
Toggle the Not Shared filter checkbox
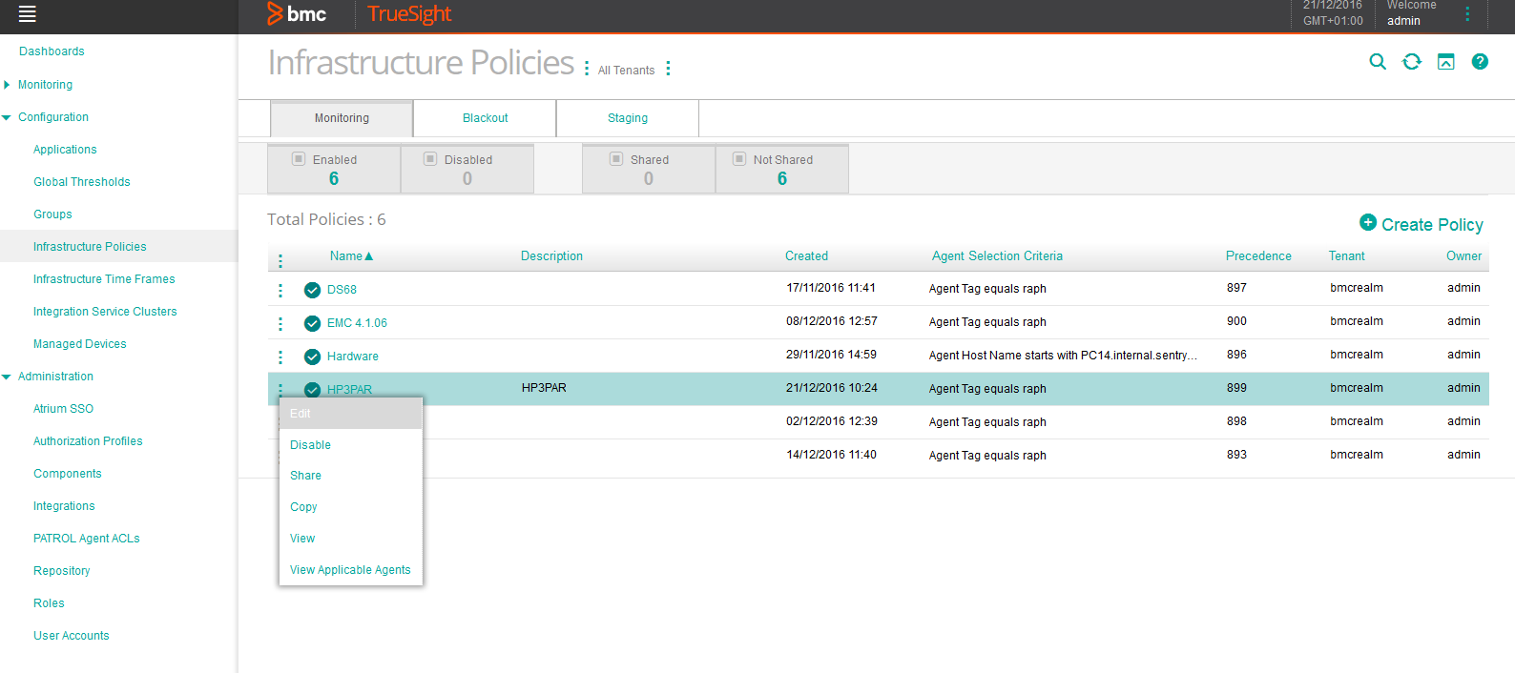[x=739, y=159]
